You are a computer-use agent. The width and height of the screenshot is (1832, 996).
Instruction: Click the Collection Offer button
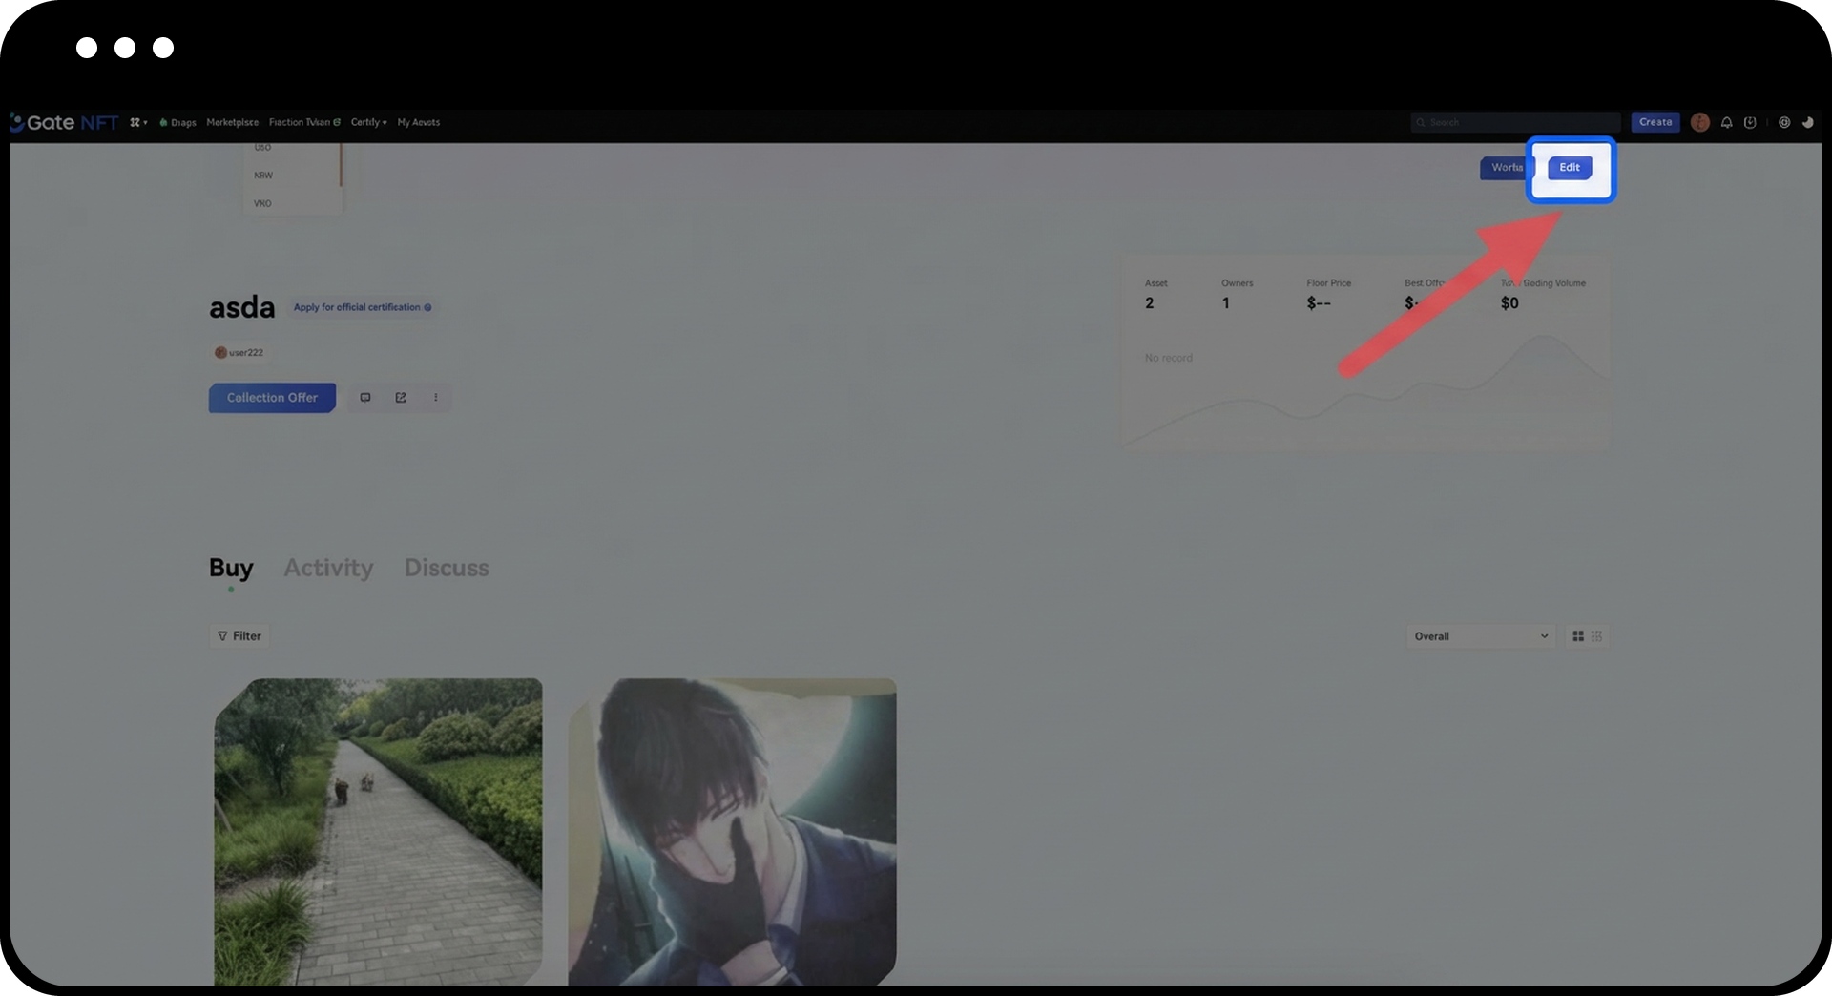tap(272, 398)
